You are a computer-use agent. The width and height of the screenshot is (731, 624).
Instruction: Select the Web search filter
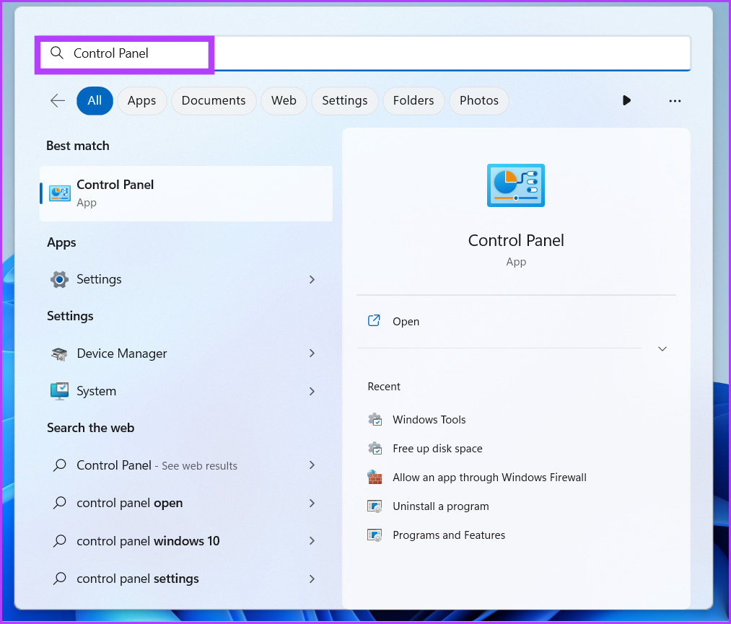(x=284, y=100)
